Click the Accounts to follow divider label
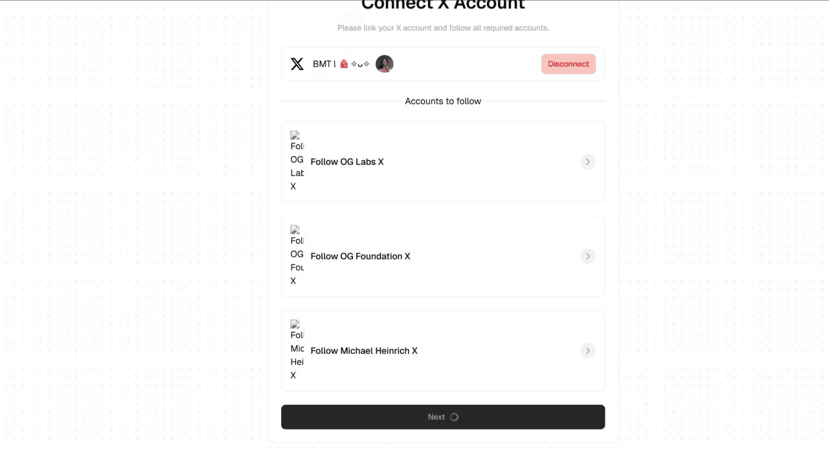Screen dimensions: 829x449 tap(443, 101)
